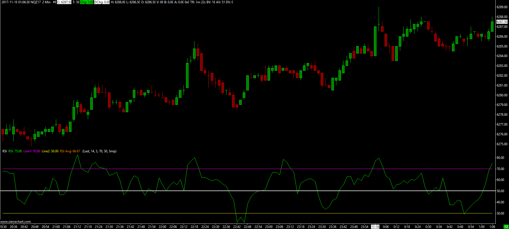
Task: Click the date-time 2017-11-16 01:06:38 header text
Action: (x=15, y=2)
